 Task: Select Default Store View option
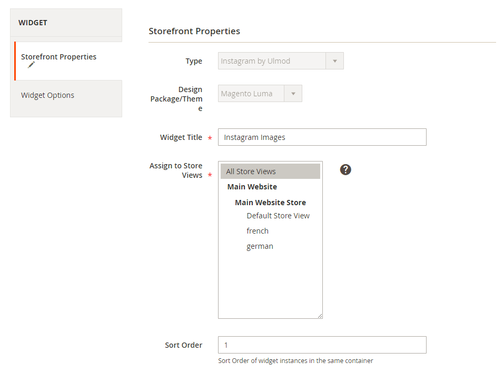pyautogui.click(x=278, y=216)
